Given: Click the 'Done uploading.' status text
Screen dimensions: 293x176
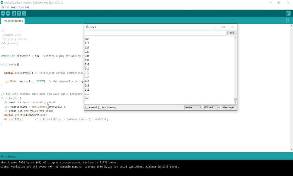Looking at the screenshot, I should pyautogui.click(x=8, y=157).
